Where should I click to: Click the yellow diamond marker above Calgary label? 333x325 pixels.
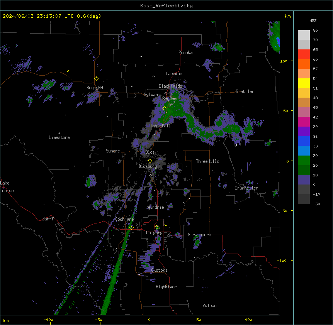(157, 227)
